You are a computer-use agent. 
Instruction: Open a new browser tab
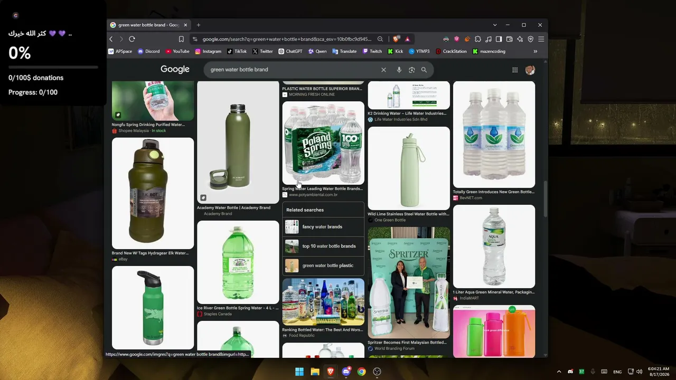(x=199, y=25)
